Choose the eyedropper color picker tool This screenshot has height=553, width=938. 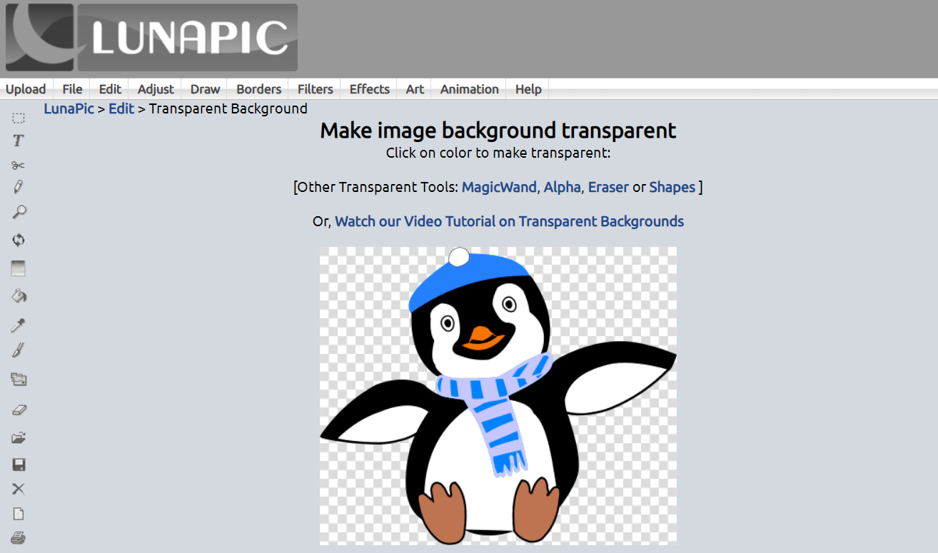tap(19, 325)
